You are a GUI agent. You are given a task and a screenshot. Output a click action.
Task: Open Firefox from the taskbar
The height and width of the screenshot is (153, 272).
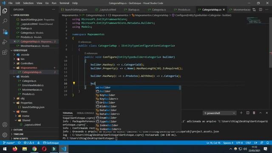[x=15, y=149]
